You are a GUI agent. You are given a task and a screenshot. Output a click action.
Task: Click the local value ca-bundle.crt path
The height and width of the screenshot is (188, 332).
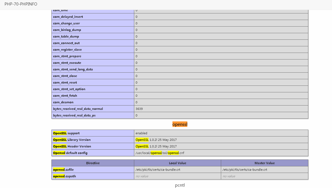158,170
